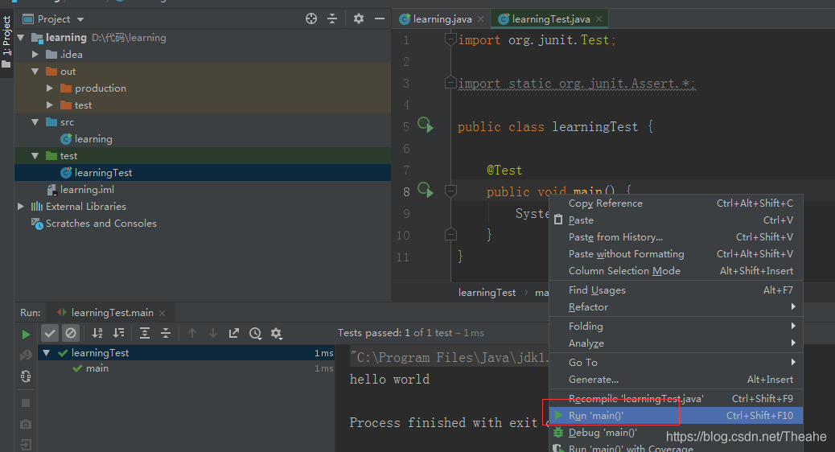Click learningTest breadcrumb in editor

click(x=487, y=293)
